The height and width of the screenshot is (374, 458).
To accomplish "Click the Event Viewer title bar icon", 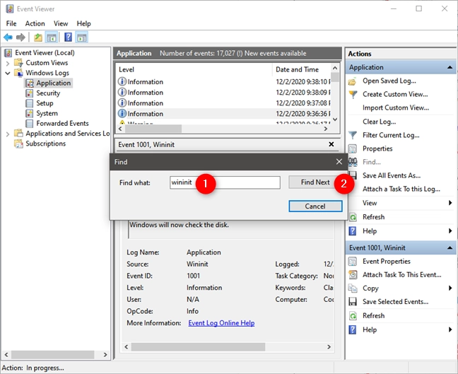I will tap(9, 8).
